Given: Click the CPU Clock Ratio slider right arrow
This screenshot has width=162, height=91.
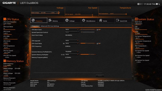Looking at the screenshot, I should coord(95,43).
